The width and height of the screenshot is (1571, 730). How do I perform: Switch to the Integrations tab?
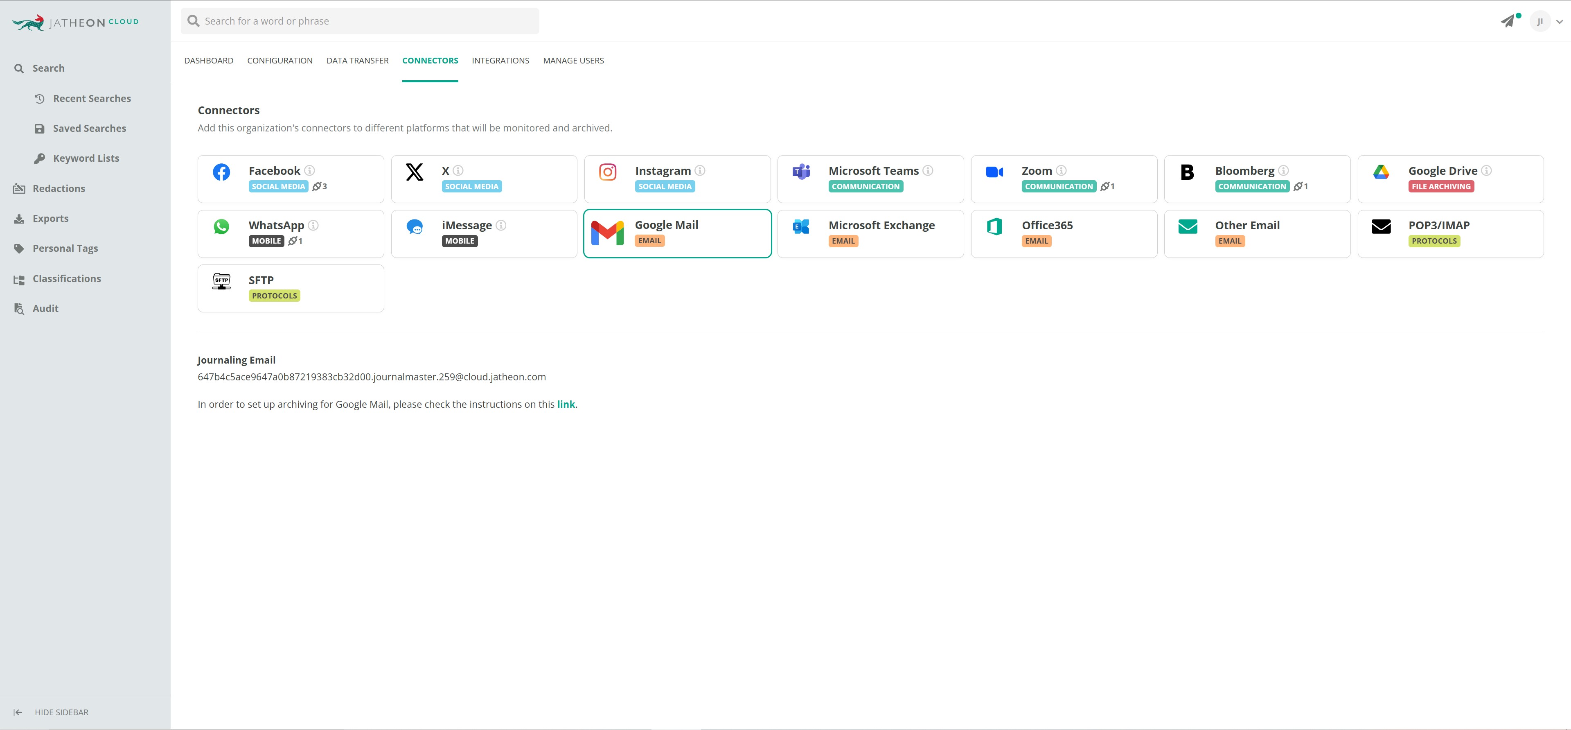tap(500, 61)
